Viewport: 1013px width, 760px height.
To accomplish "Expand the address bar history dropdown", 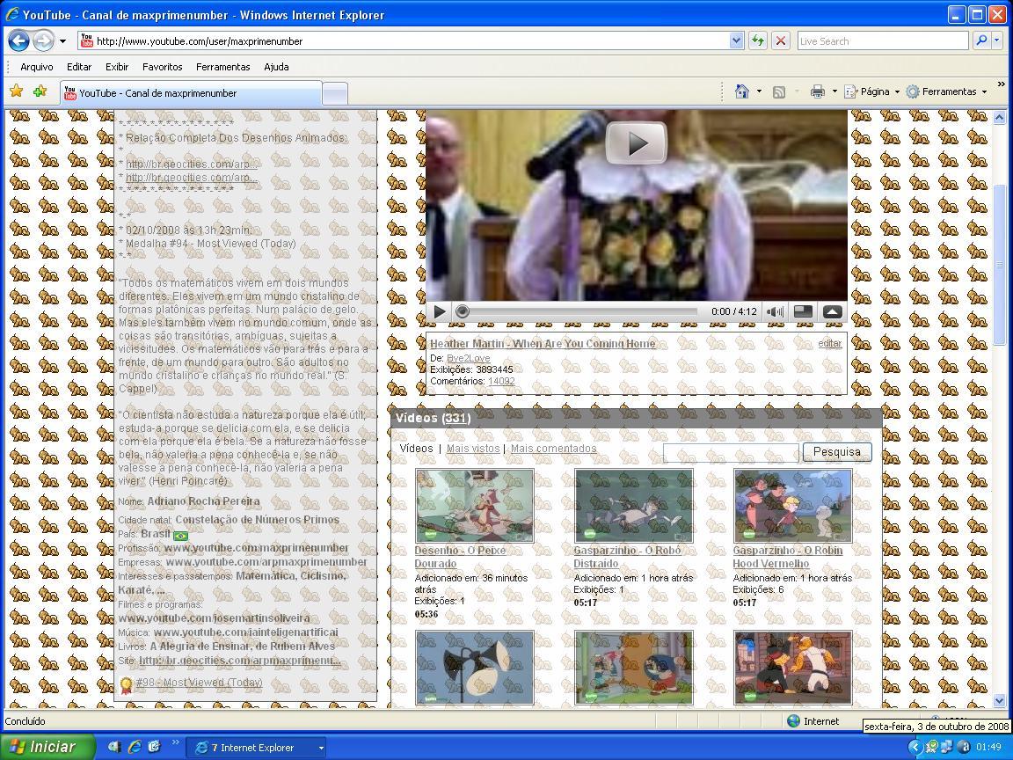I will (x=737, y=40).
